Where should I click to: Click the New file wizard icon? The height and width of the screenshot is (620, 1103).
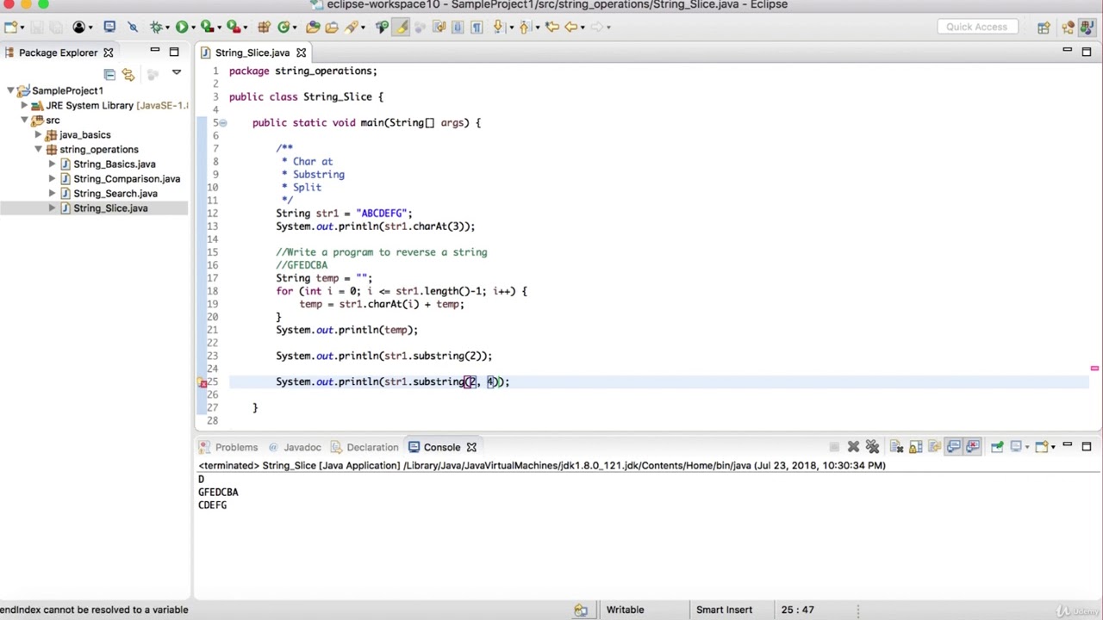[x=9, y=27]
